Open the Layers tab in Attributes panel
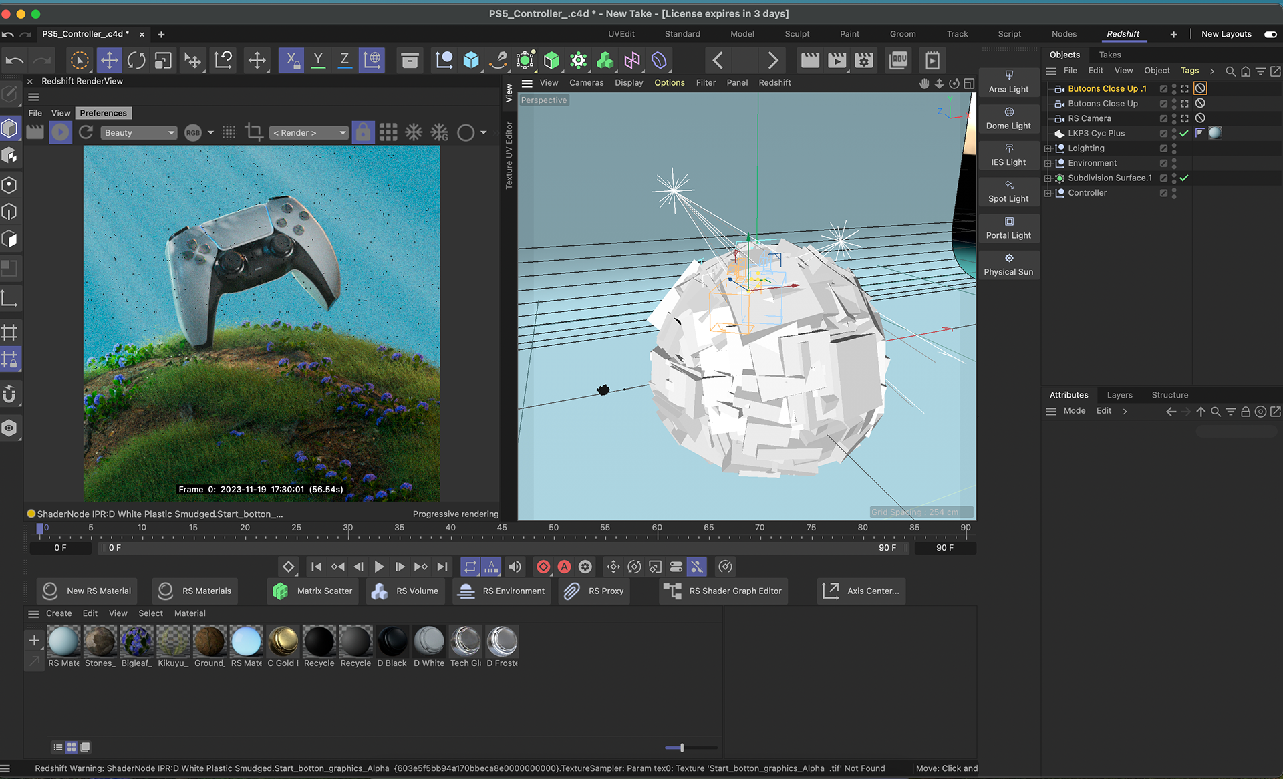 [1119, 395]
